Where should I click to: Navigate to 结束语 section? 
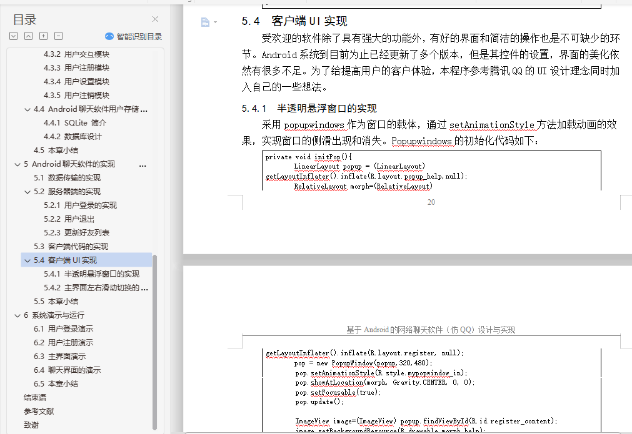click(x=35, y=397)
